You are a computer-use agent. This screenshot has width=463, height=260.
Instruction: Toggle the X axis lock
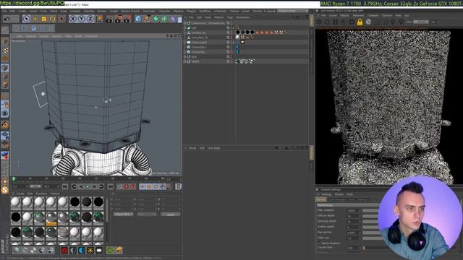point(72,19)
